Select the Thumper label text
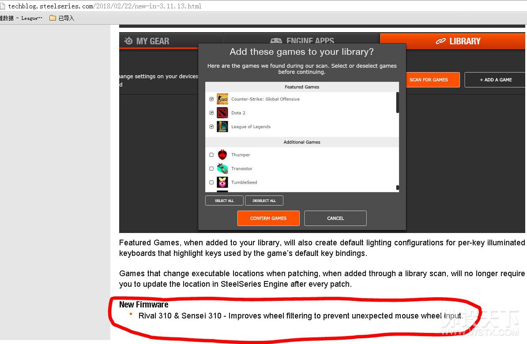The height and width of the screenshot is (344, 527). (241, 155)
